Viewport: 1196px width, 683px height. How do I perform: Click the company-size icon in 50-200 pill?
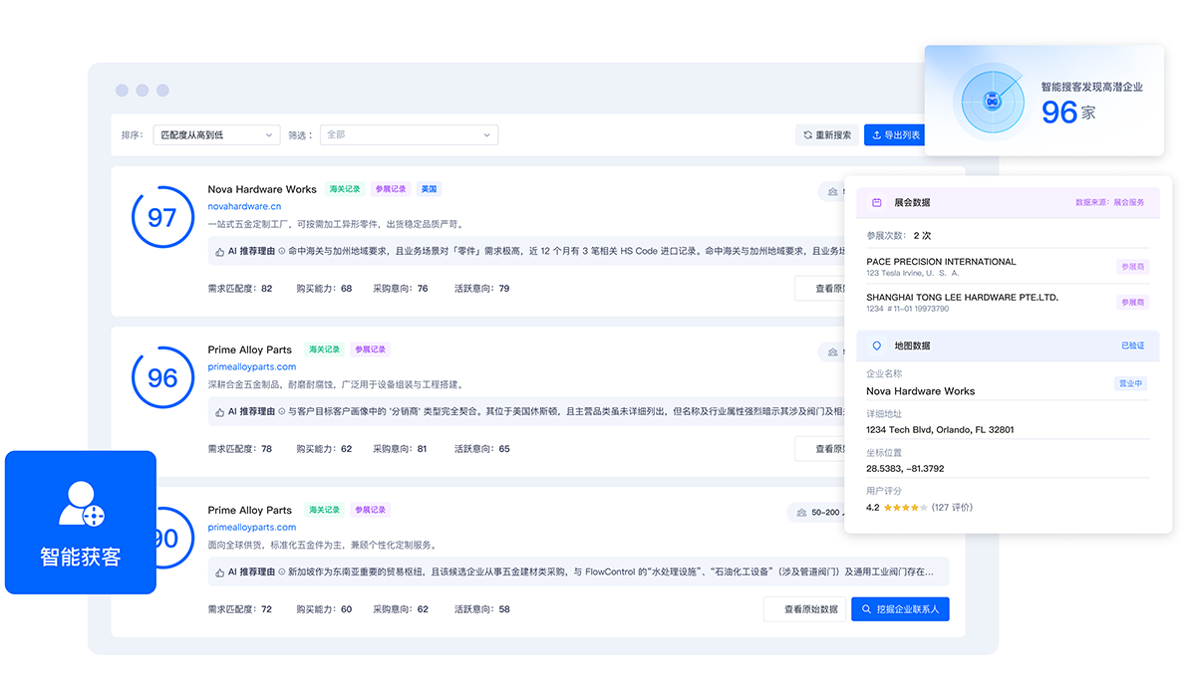801,513
